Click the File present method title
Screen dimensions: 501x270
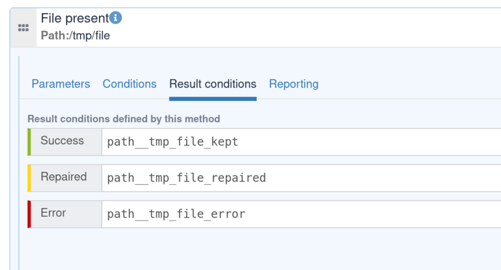tap(75, 18)
